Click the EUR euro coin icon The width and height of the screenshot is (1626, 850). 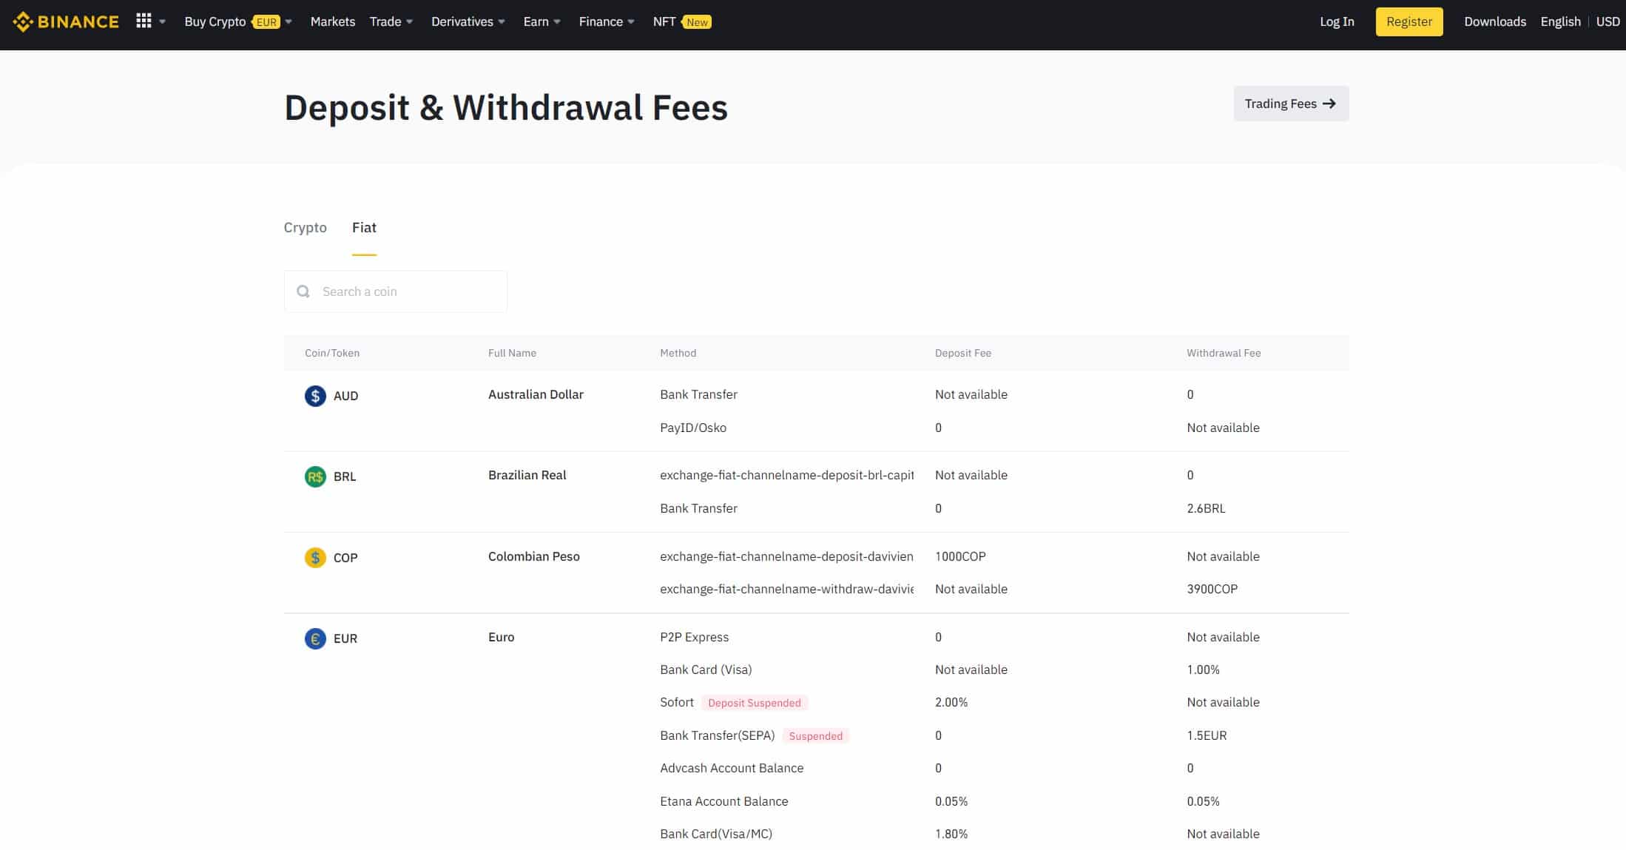tap(315, 638)
